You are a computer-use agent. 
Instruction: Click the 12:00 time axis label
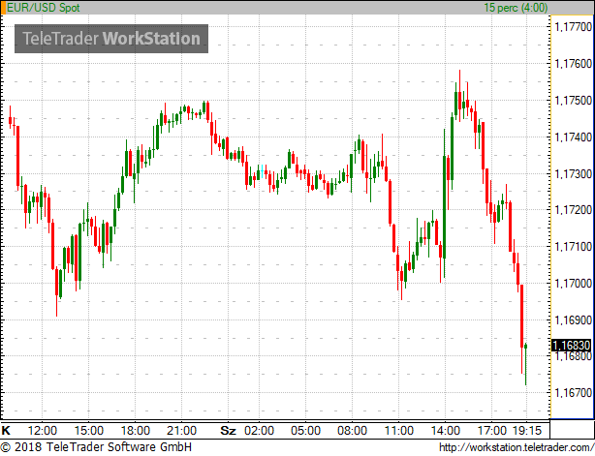pyautogui.click(x=42, y=431)
